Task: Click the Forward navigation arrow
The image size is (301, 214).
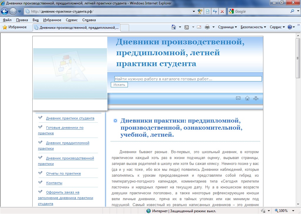Action: click(x=13, y=11)
